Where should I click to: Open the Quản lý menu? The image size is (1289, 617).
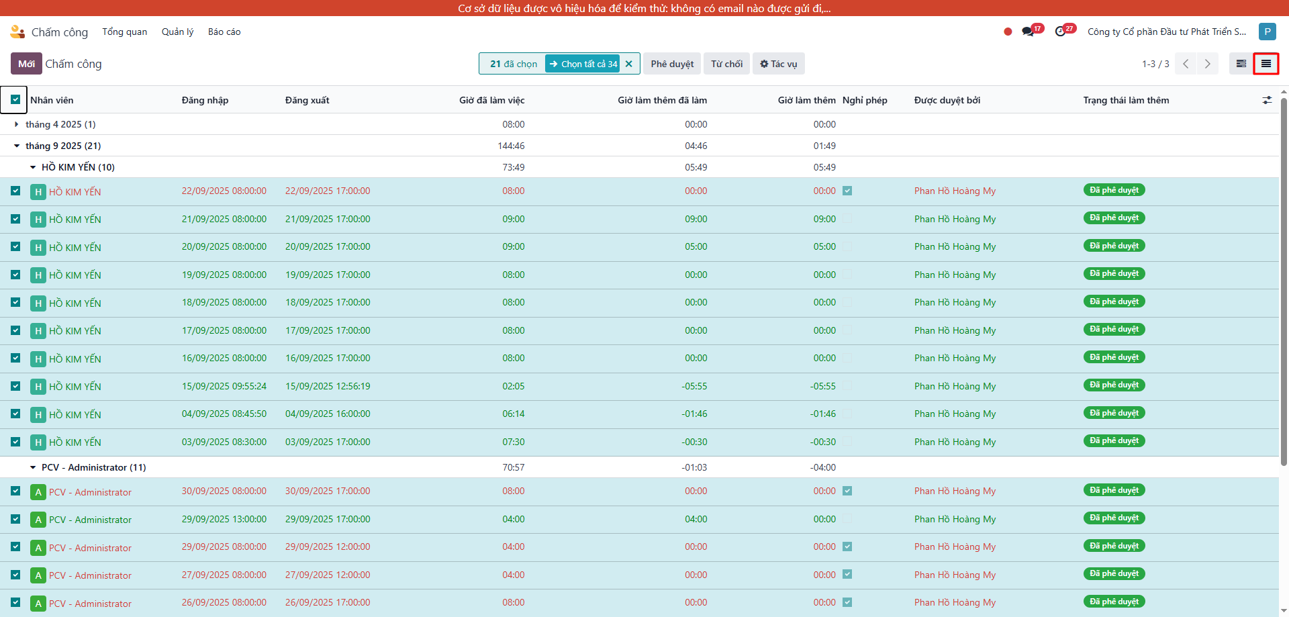click(x=177, y=32)
